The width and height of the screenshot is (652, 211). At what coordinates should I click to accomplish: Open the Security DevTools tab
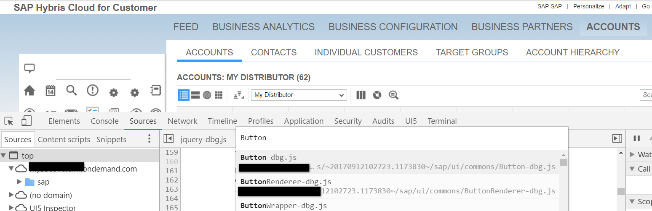[348, 121]
